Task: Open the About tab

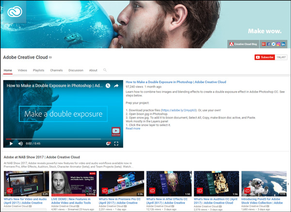Action: [93, 70]
